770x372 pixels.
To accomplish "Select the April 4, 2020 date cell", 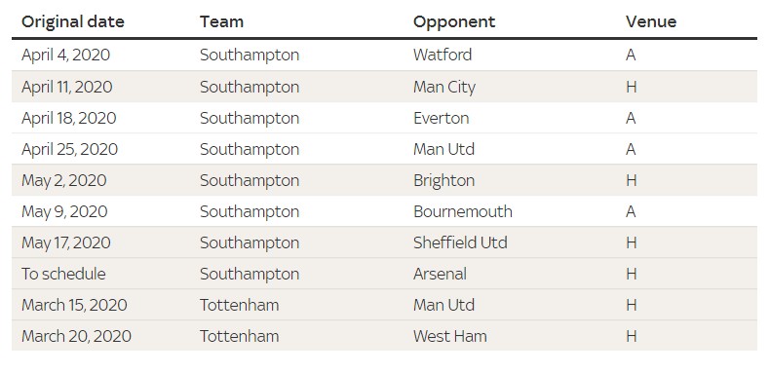I will pos(66,55).
